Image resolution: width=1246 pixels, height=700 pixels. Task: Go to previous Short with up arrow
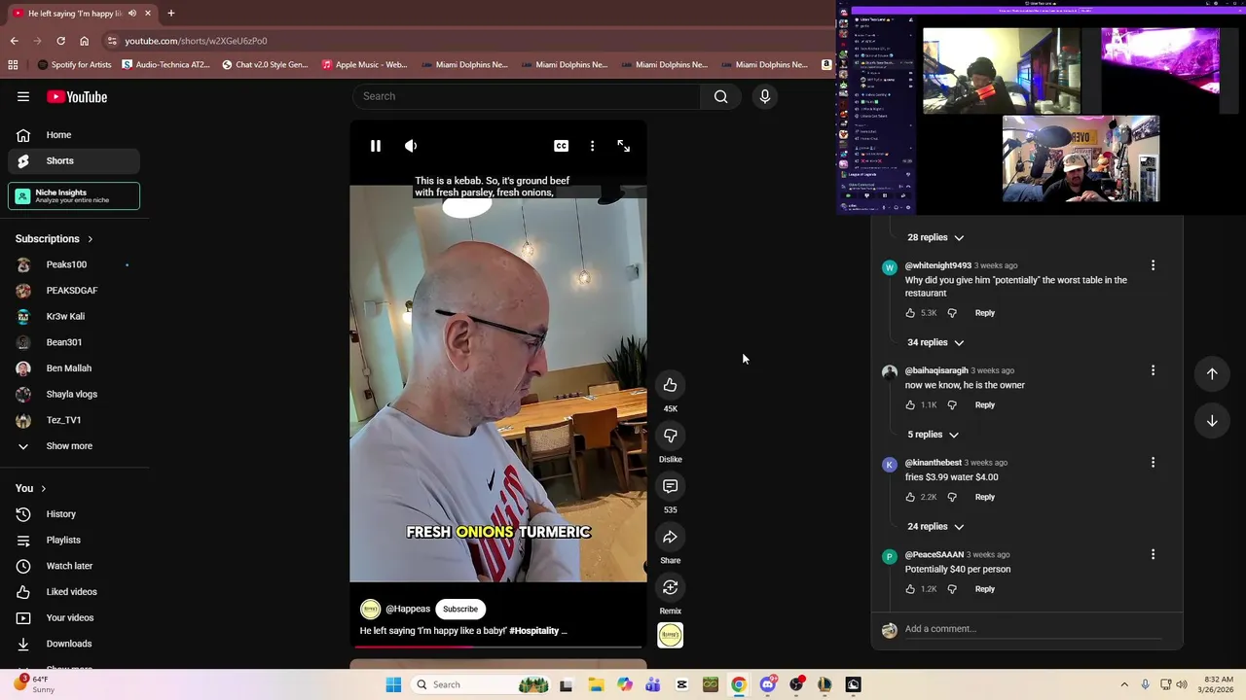[x=1212, y=373]
